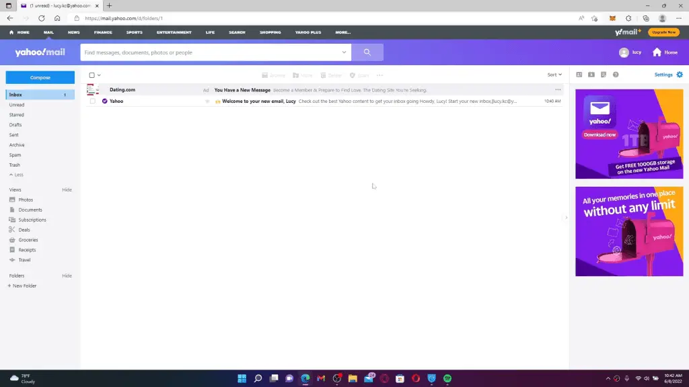
Task: Open the Yahoo welcome email
Action: click(324, 101)
